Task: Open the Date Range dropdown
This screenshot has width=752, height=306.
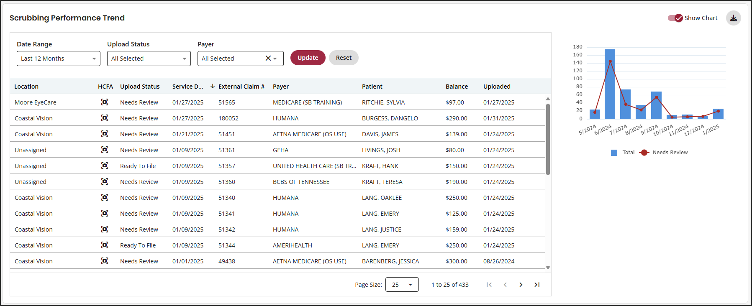Action: (59, 59)
